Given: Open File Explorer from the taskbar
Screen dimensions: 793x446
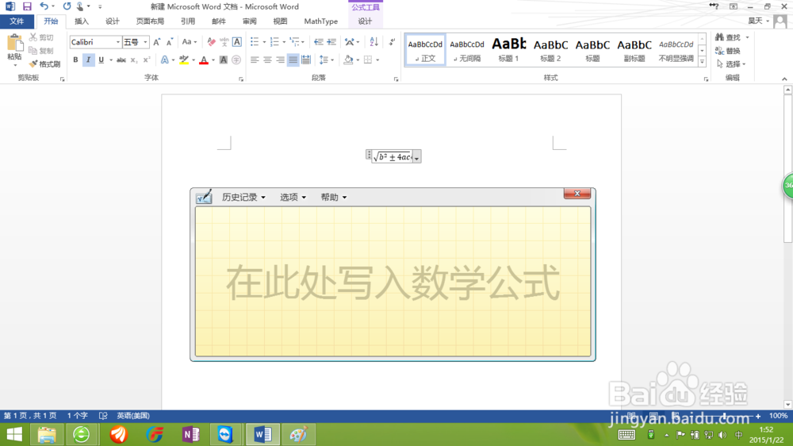Looking at the screenshot, I should [47, 434].
